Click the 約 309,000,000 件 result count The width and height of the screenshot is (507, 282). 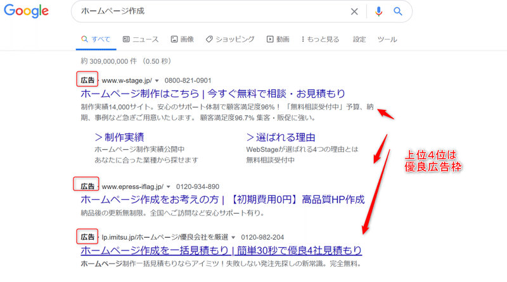108,61
